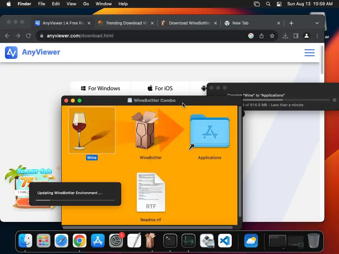The width and height of the screenshot is (339, 254).
Task: Open the Window menu
Action: [x=104, y=4]
